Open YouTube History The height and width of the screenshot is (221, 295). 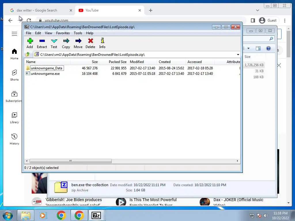point(14,139)
